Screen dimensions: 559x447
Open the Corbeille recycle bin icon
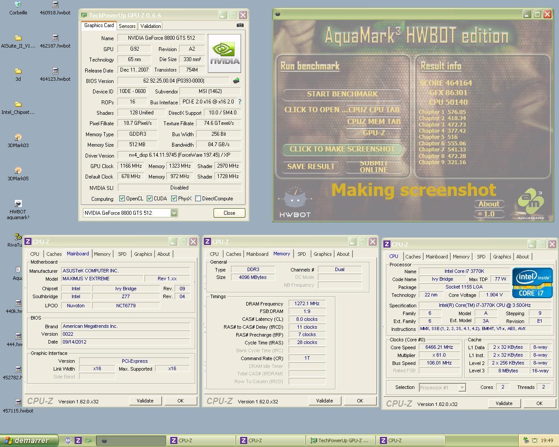(18, 5)
